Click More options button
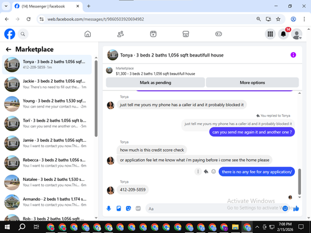Screen dimensions: 311x233 (x=253, y=83)
